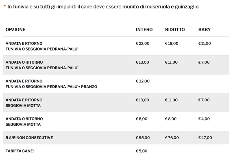Select the €18,00 ridotto price
The width and height of the screenshot is (232, 165).
click(172, 43)
